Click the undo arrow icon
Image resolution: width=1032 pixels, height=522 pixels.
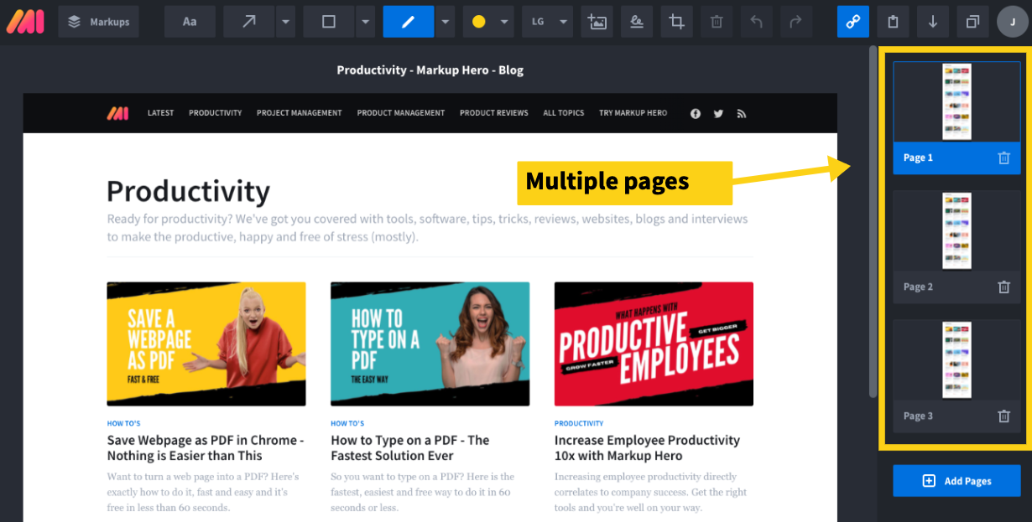tap(757, 22)
